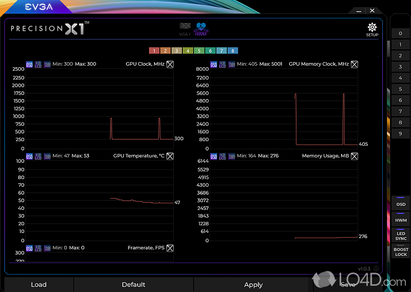
Task: Toggle OSD for Memory Usage graph
Action: click(214, 156)
